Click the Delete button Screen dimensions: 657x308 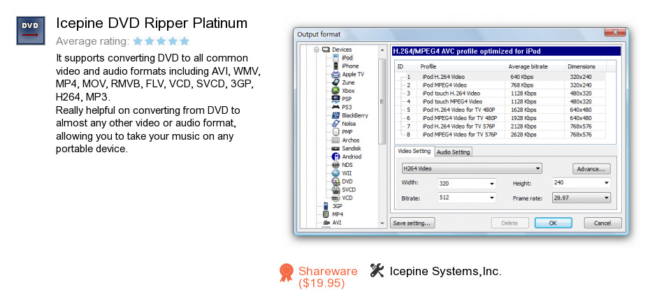[510, 223]
